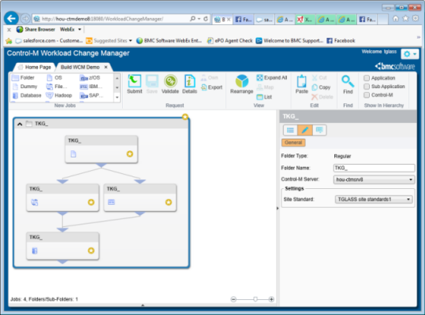This screenshot has height=315, width=425.
Task: Add a File Transfer job
Action: 57,87
